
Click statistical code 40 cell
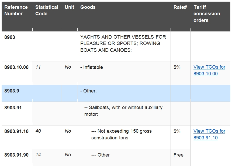[38, 131]
